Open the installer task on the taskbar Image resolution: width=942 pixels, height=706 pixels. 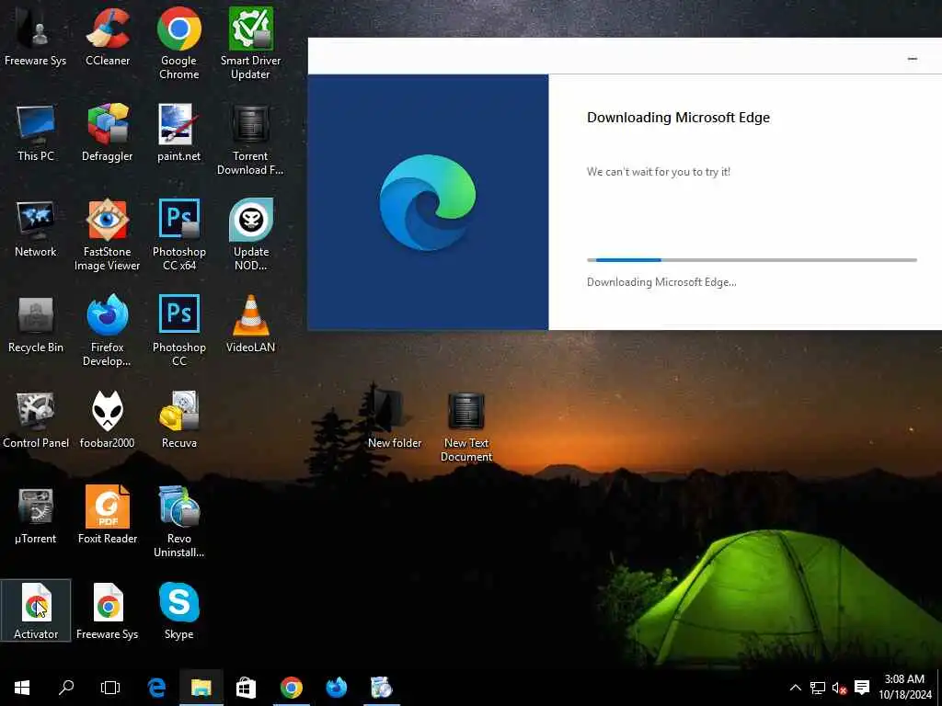click(382, 688)
